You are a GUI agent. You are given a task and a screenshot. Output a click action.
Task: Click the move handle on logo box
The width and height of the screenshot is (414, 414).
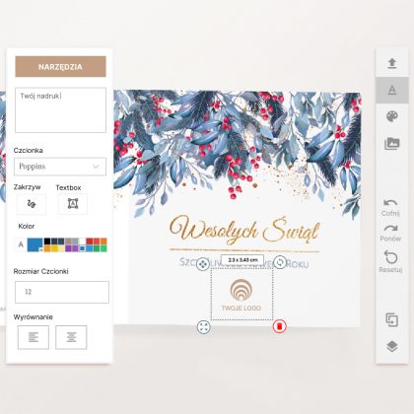(x=203, y=264)
